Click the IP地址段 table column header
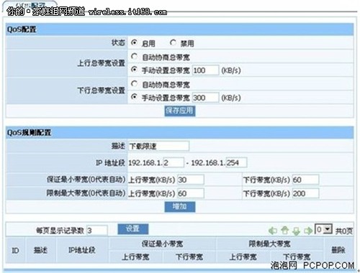 (x=82, y=250)
